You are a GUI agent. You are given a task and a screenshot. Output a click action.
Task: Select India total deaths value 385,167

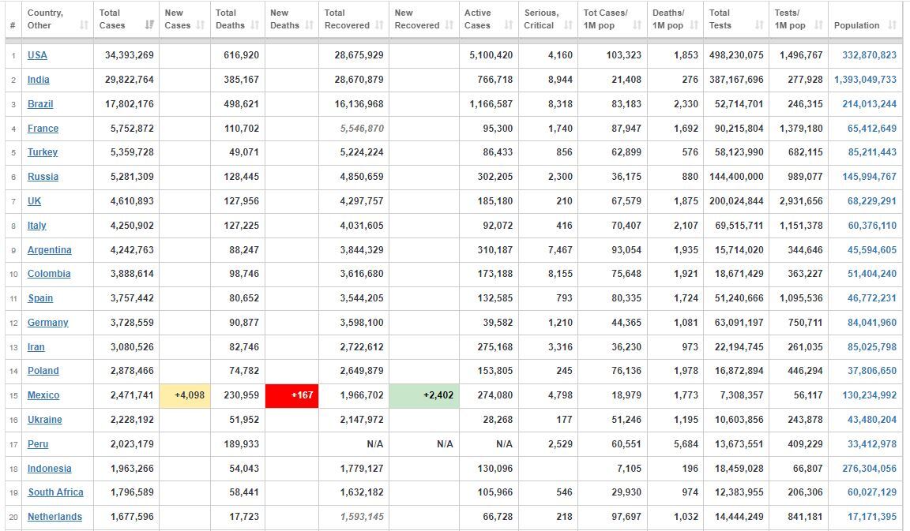[242, 80]
